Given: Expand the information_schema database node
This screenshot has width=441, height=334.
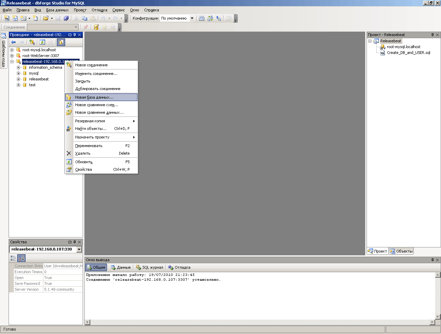Looking at the screenshot, I should click(19, 67).
